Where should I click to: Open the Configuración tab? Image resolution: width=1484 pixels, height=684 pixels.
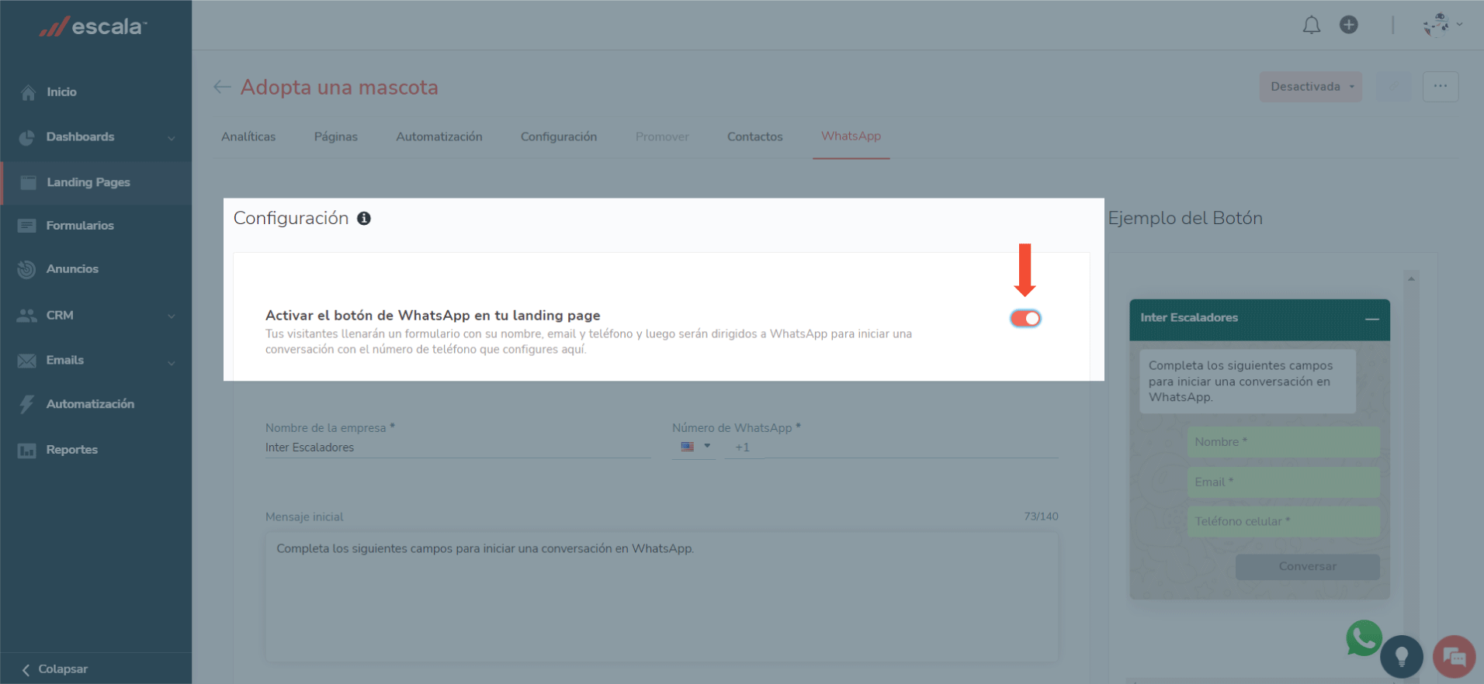click(559, 136)
